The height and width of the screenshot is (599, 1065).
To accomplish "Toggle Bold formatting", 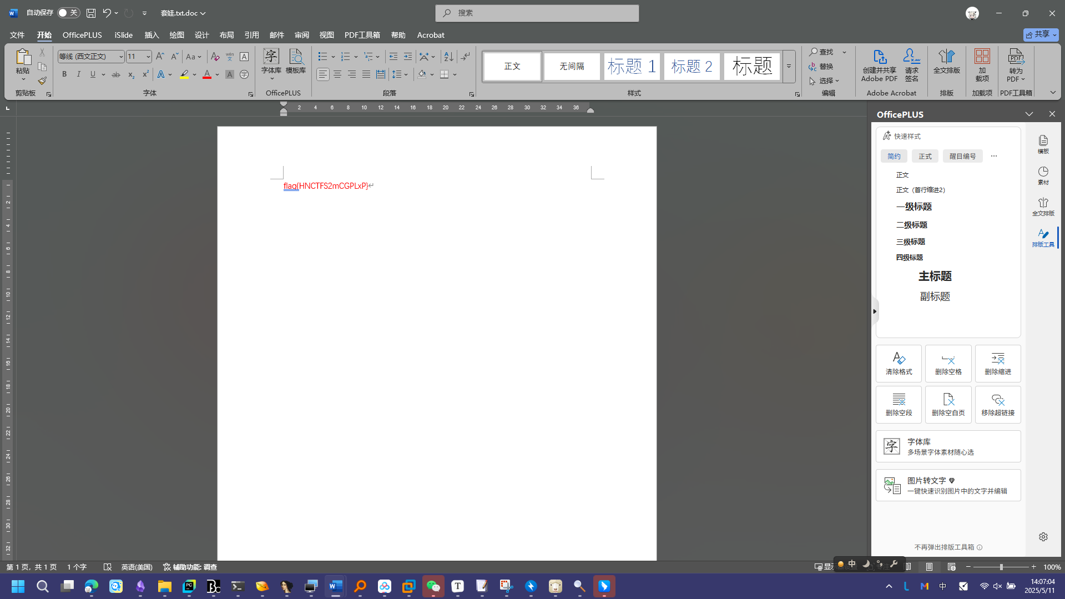I will click(x=64, y=74).
